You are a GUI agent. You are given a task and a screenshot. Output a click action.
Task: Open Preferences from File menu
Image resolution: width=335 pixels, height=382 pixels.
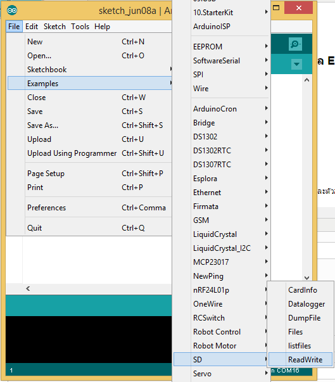(x=89, y=208)
